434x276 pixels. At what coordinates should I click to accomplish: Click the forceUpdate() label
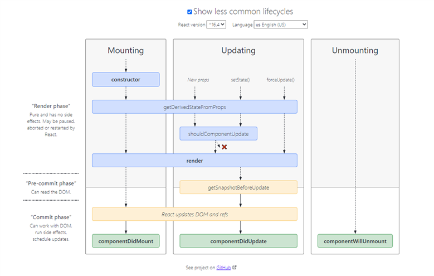[280, 80]
